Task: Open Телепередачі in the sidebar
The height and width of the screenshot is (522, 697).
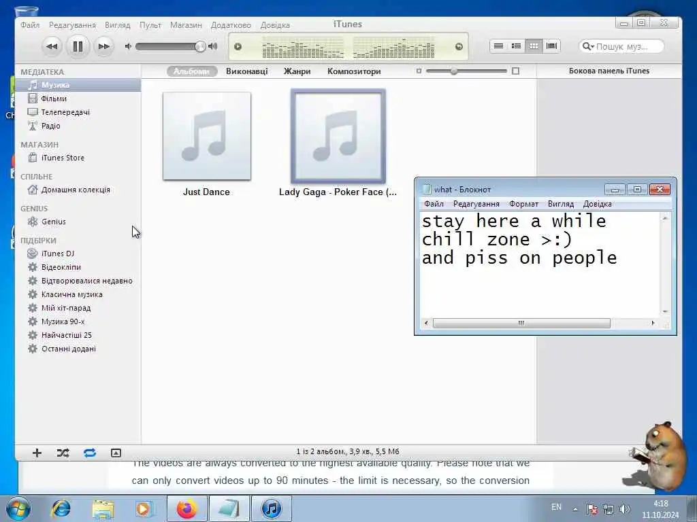Action: tap(78, 112)
